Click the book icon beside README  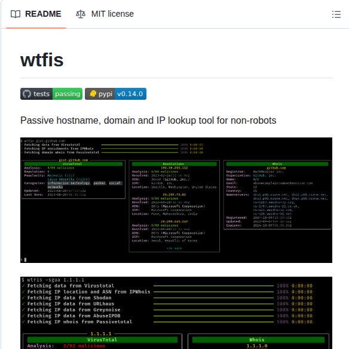click(16, 14)
